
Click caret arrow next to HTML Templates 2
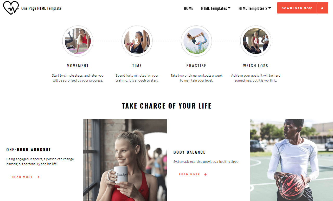pyautogui.click(x=270, y=8)
